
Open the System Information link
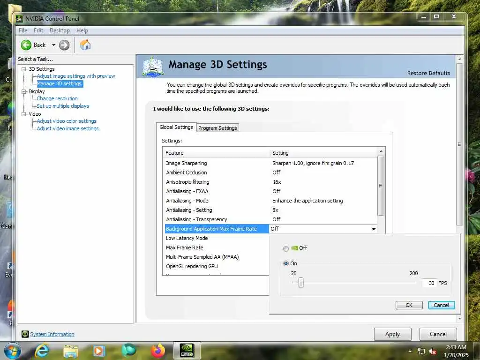tap(52, 334)
